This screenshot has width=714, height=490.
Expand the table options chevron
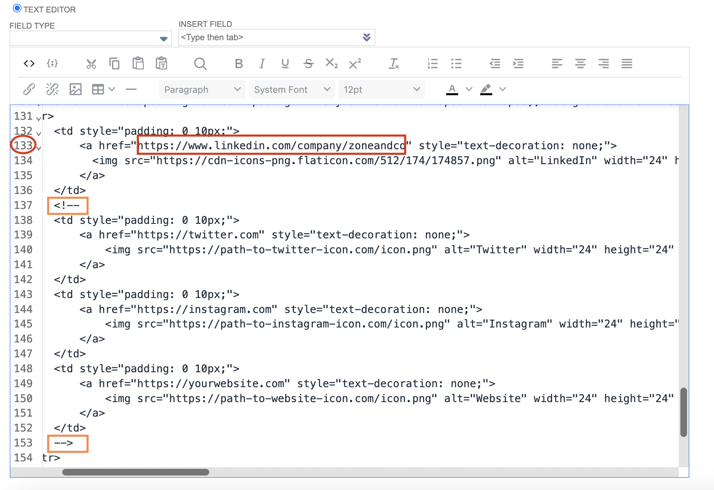tap(112, 89)
